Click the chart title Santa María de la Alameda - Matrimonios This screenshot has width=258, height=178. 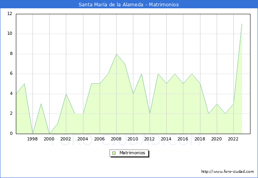point(129,4)
